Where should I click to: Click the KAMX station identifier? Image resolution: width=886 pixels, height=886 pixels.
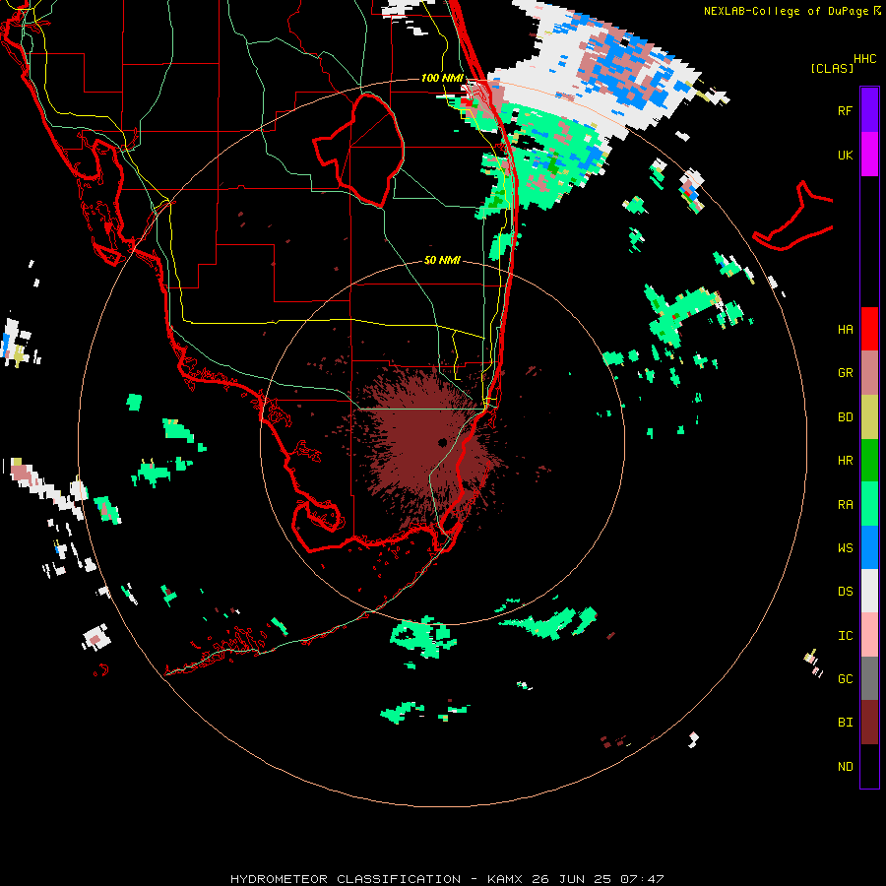point(505,879)
